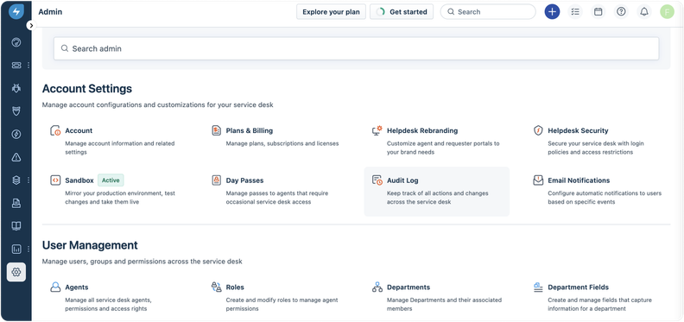This screenshot has height=322, width=684.
Task: Open the Departments link
Action: pos(408,287)
